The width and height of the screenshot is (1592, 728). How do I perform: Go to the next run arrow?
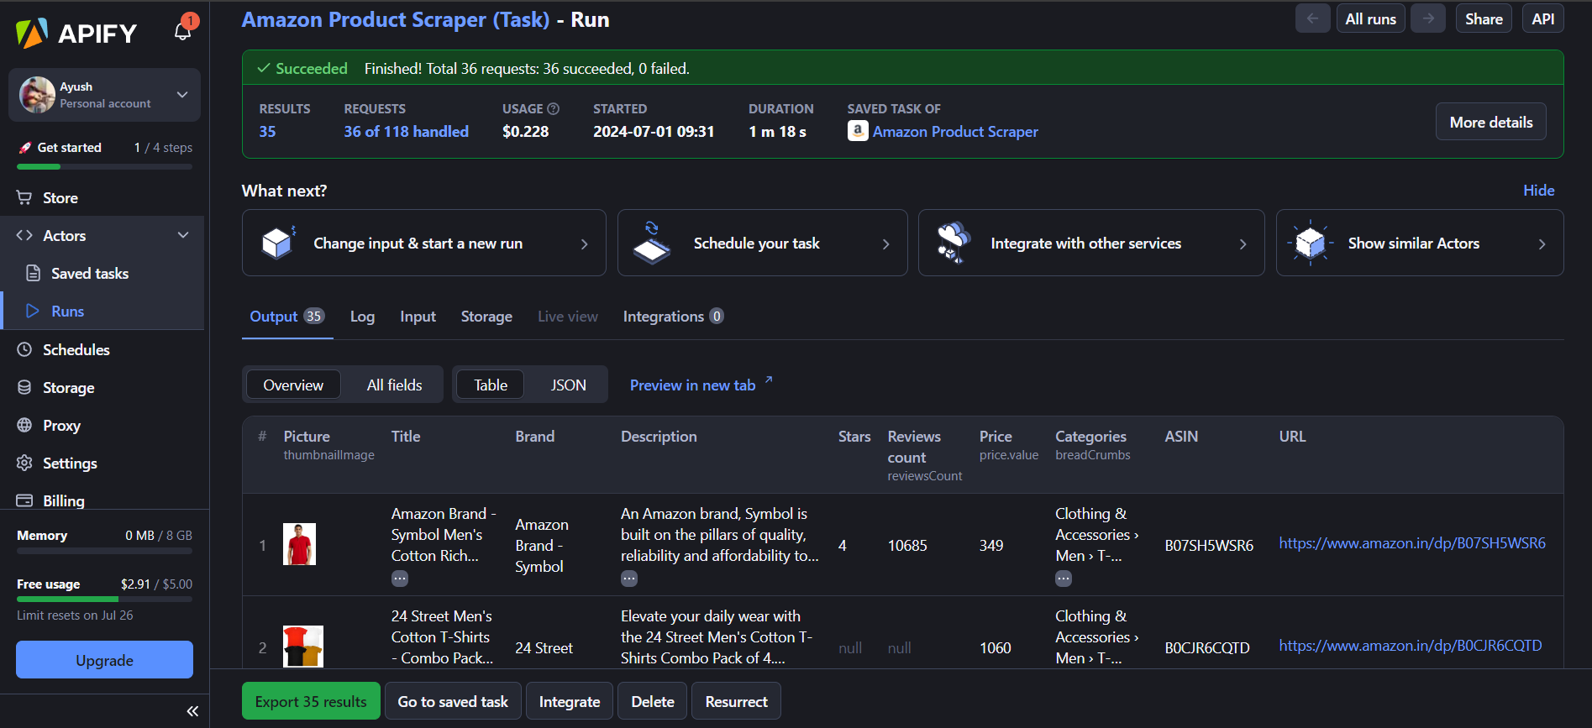click(1428, 18)
